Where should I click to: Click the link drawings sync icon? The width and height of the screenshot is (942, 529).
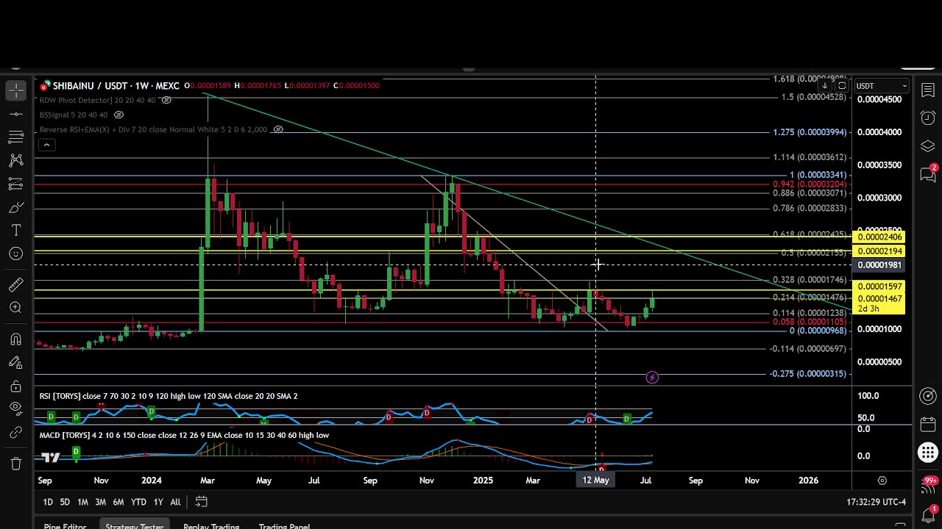[16, 433]
